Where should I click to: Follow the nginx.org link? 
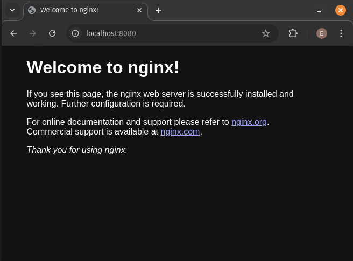pyautogui.click(x=249, y=122)
